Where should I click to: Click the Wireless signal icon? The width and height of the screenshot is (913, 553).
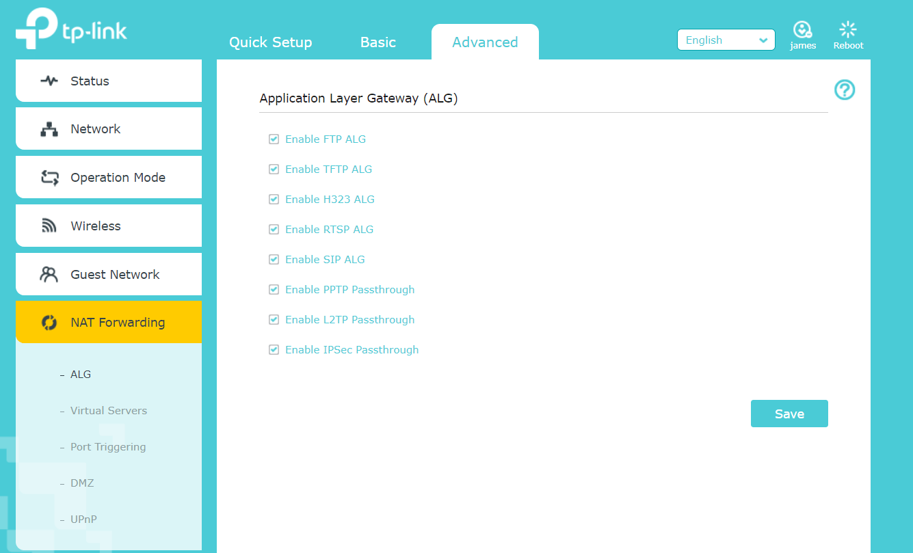click(49, 226)
